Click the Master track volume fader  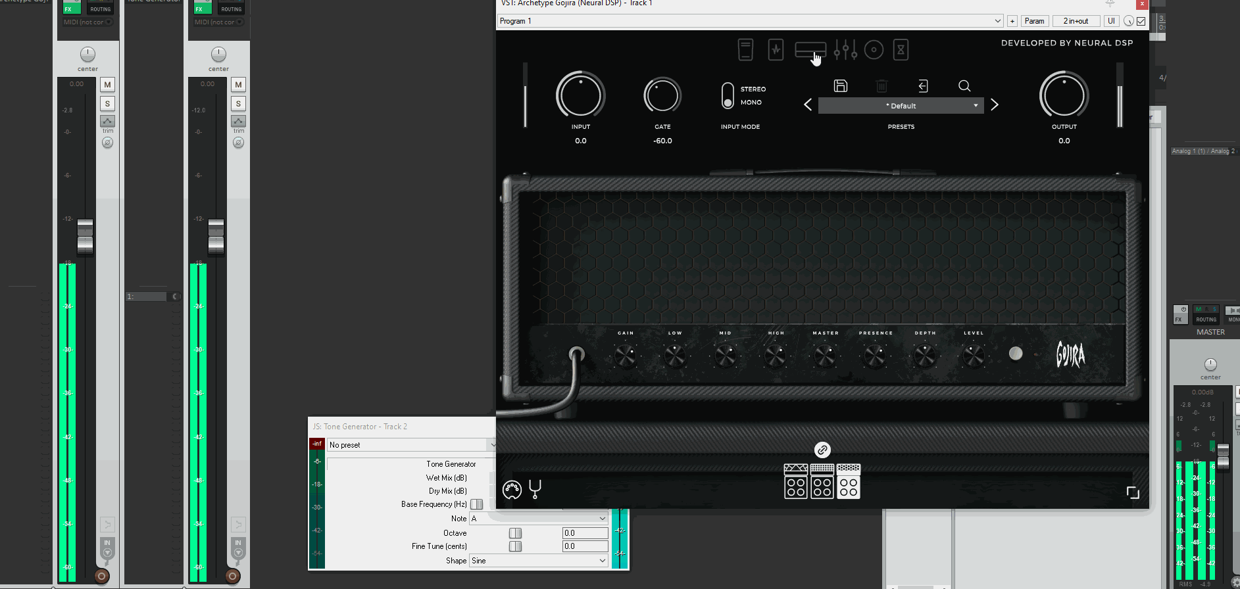(1223, 457)
